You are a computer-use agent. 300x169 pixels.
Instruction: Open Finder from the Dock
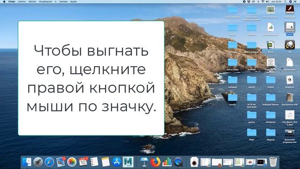click(x=27, y=162)
